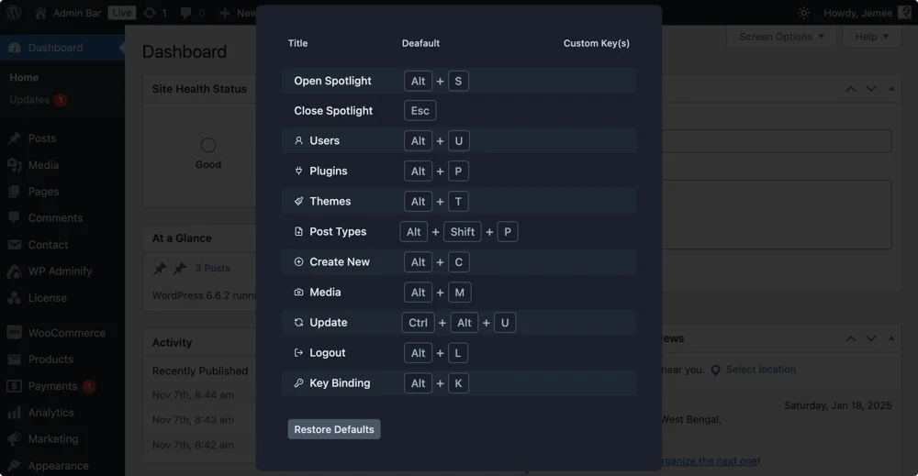
Task: Click the Analytics bar chart icon
Action: coord(14,413)
